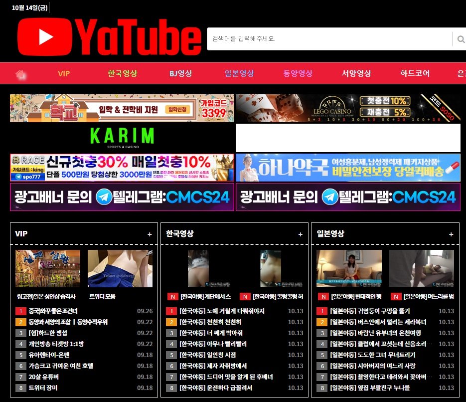466x402 pixels.
Task: Go to 서양영상 in the navigation bar
Action: pos(356,73)
